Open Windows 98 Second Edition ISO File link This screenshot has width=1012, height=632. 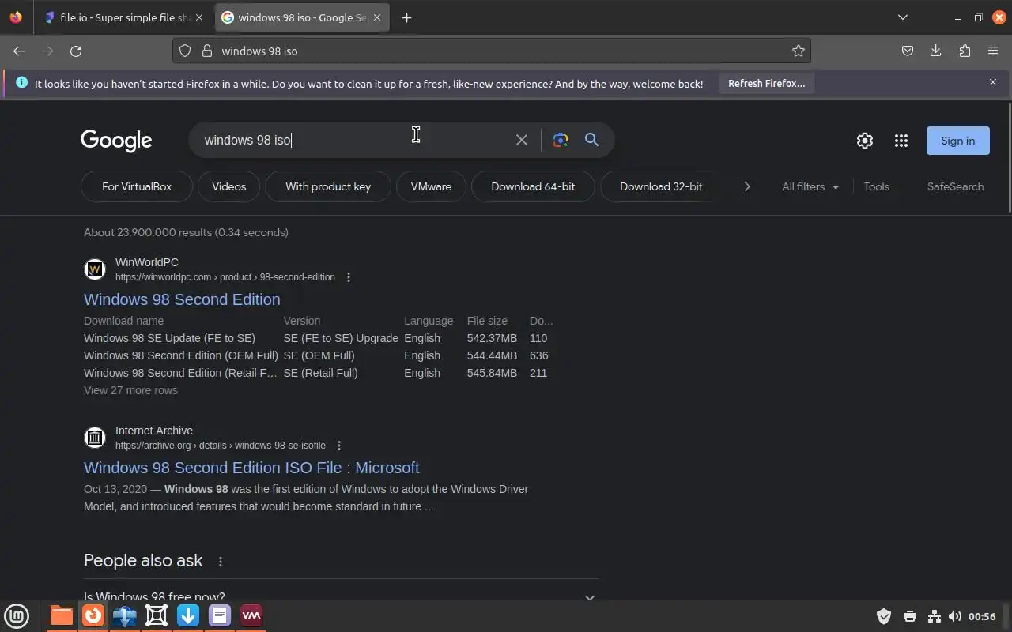coord(251,468)
